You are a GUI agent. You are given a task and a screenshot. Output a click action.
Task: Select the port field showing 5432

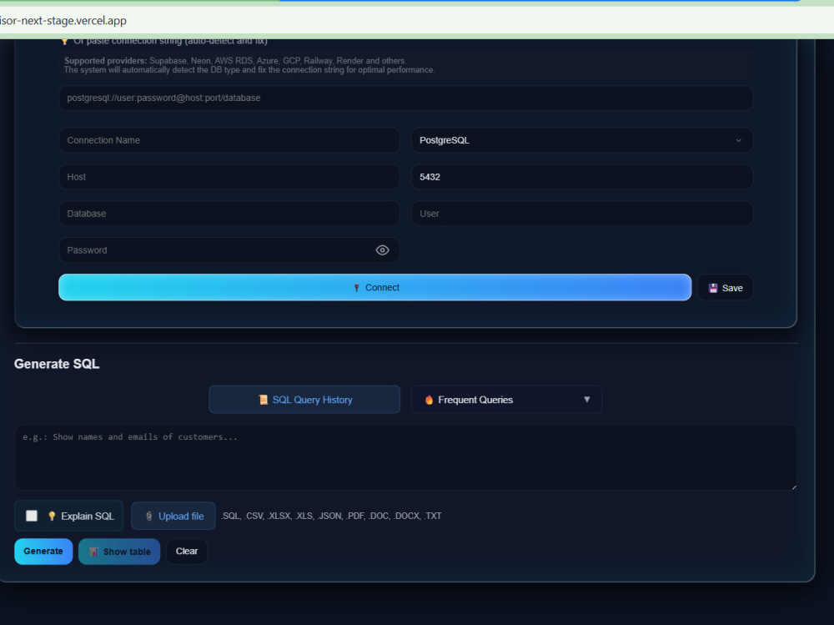582,177
